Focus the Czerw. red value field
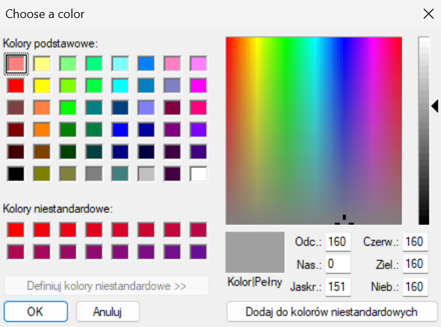 [415, 242]
